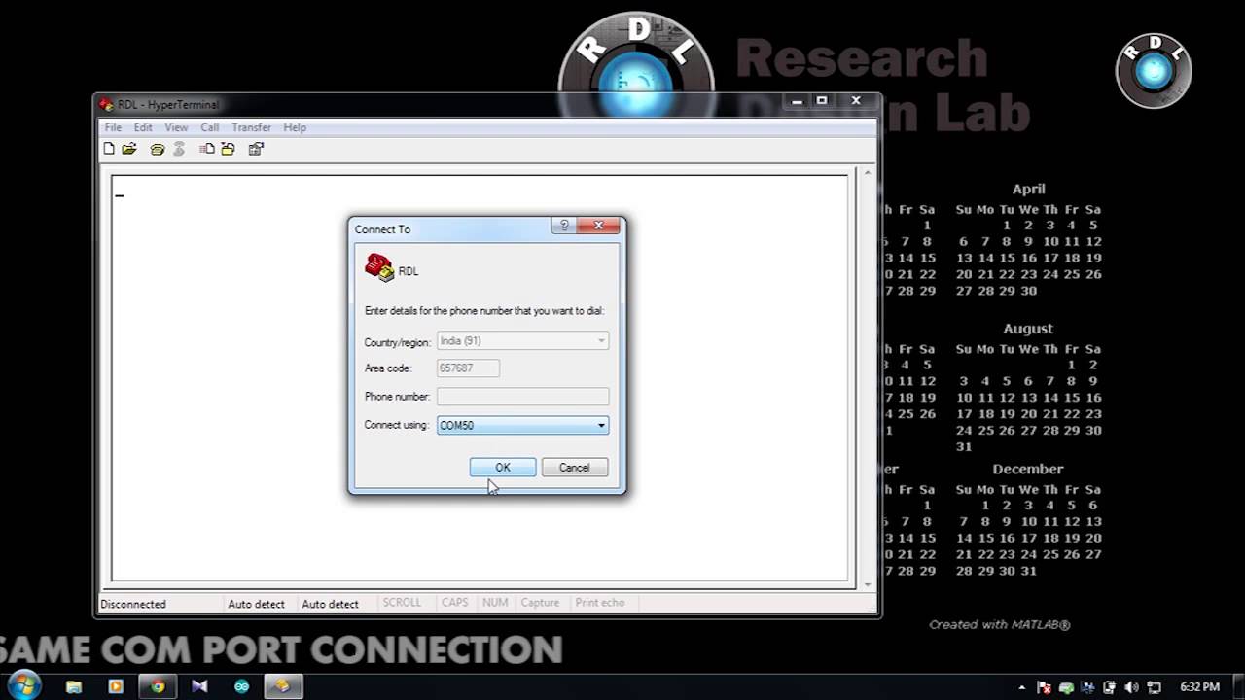Click the Capture status bar indicator
Image resolution: width=1245 pixels, height=700 pixels.
540,603
